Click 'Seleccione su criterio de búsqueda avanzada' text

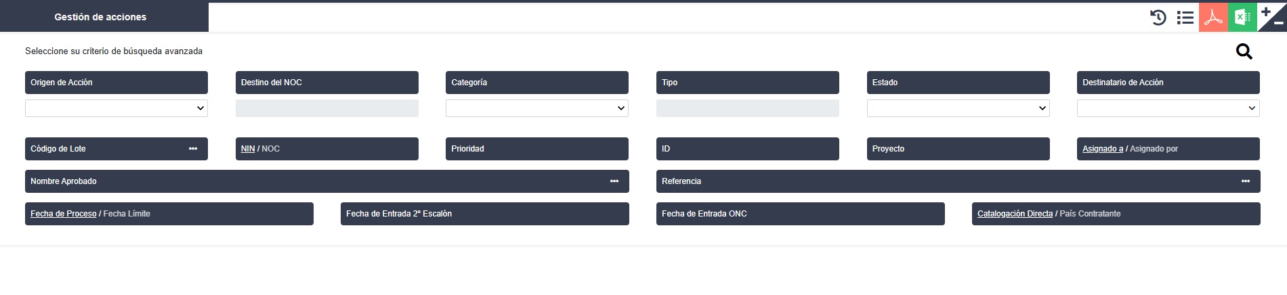coord(114,51)
